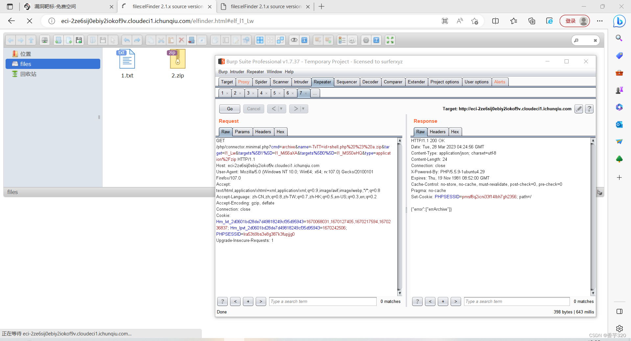631x341 pixels.
Task: Open the Window menu in Burp Suite
Action: [274, 72]
